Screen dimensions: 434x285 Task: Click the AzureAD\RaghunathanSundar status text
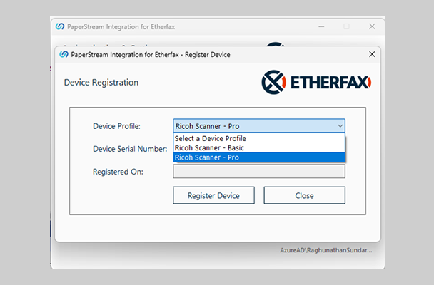(325, 250)
